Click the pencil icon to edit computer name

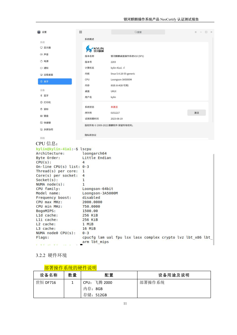[124, 68]
